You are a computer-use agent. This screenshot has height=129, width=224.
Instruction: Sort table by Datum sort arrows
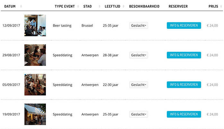(21, 6)
